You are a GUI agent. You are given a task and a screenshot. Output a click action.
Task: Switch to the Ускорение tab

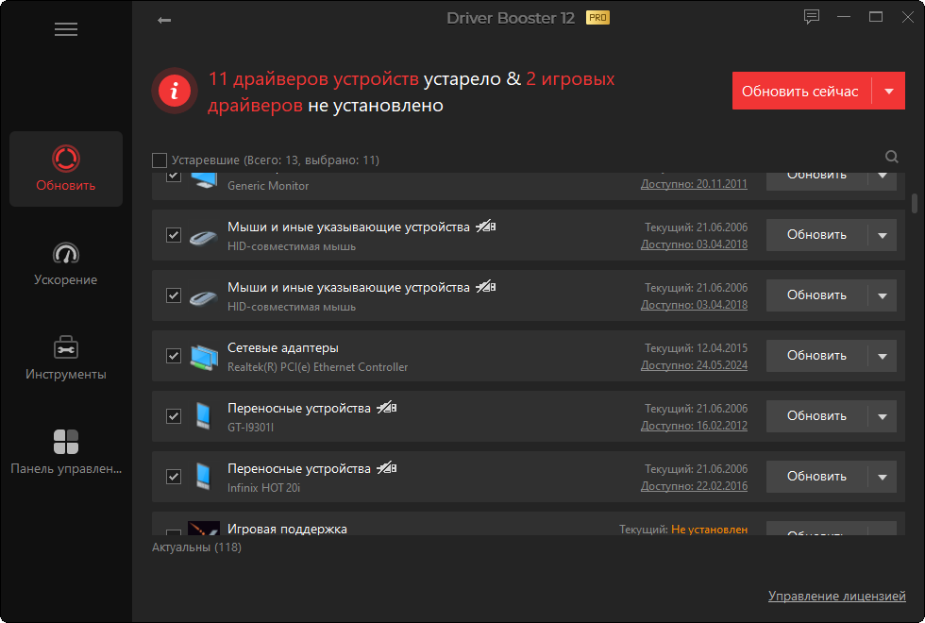pos(66,264)
